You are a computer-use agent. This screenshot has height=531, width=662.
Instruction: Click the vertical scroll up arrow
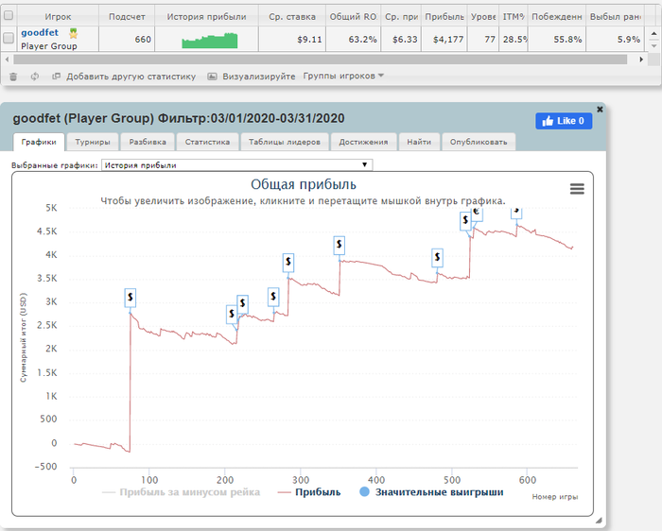(654, 33)
